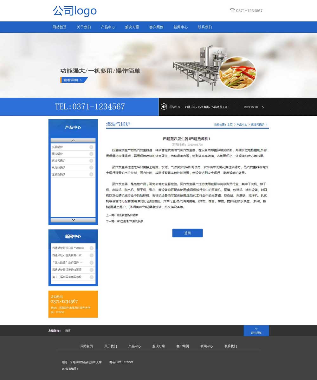Click the arrow icon next to 四通兴旺 news item

coord(91,255)
